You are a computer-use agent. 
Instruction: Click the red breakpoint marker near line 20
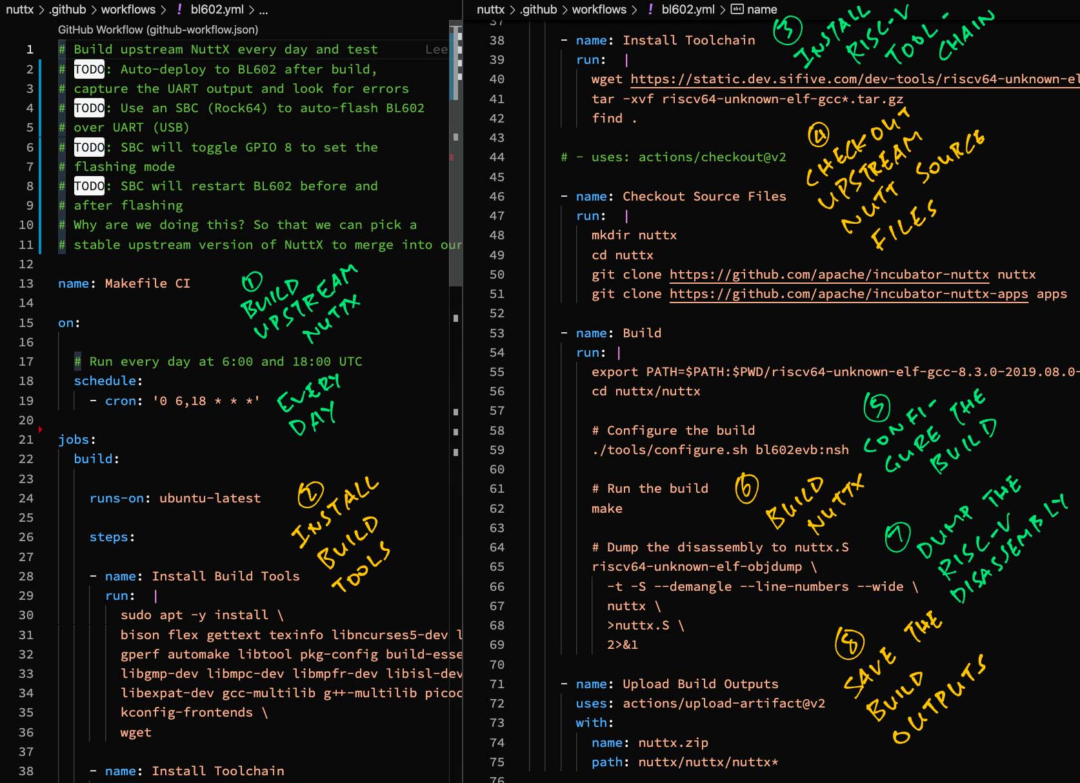pos(40,427)
